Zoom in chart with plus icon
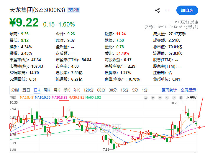The image size is (205, 153). click(x=153, y=98)
